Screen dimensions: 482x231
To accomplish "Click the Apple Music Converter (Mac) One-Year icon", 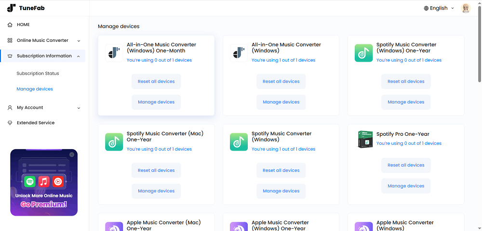I will pyautogui.click(x=114, y=226).
